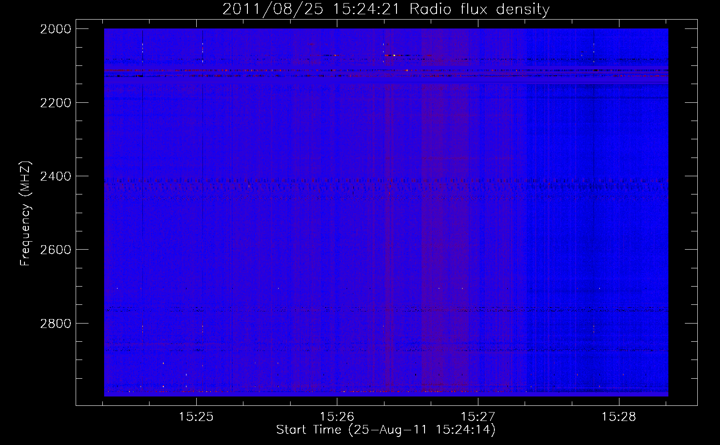
Task: Click the "Start Time (25-Aug-11 15:24:14)" x-axis label
Action: pos(386,430)
